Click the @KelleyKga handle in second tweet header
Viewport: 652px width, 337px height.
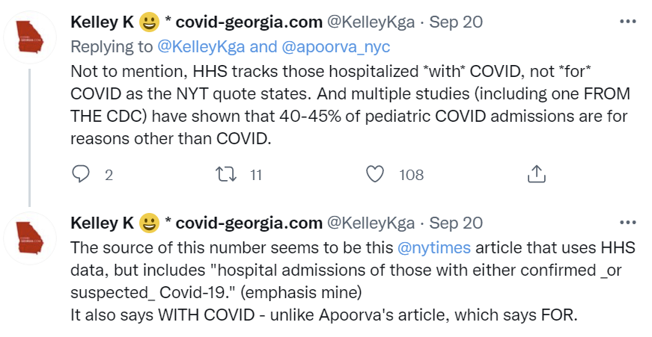point(371,223)
